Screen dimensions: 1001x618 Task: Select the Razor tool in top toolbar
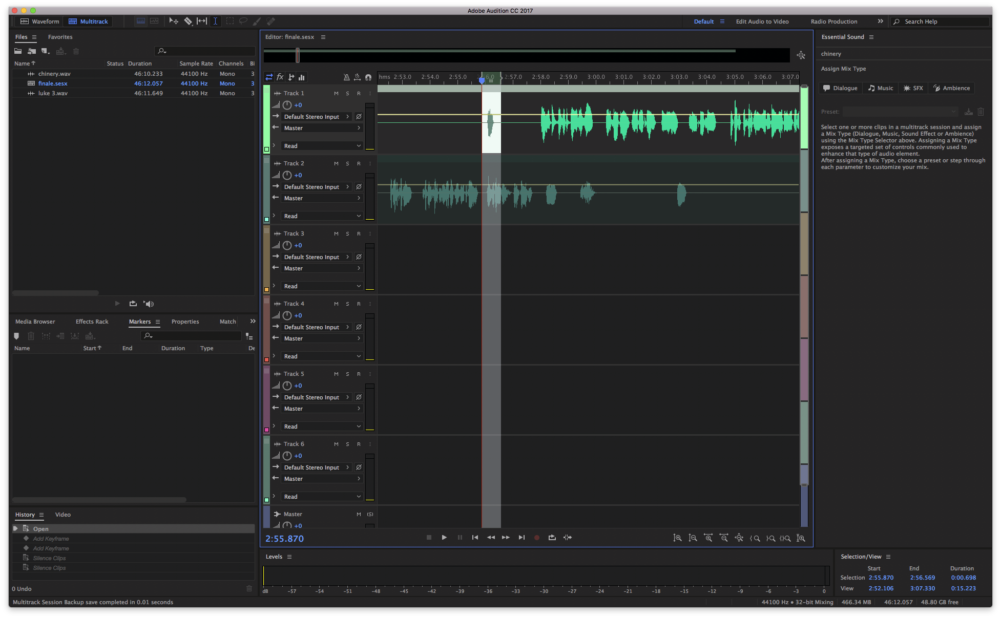point(188,21)
